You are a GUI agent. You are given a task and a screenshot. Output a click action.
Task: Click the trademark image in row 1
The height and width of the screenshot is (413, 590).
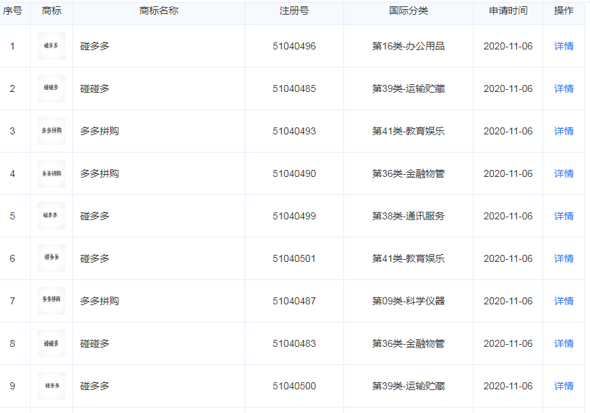tap(52, 46)
